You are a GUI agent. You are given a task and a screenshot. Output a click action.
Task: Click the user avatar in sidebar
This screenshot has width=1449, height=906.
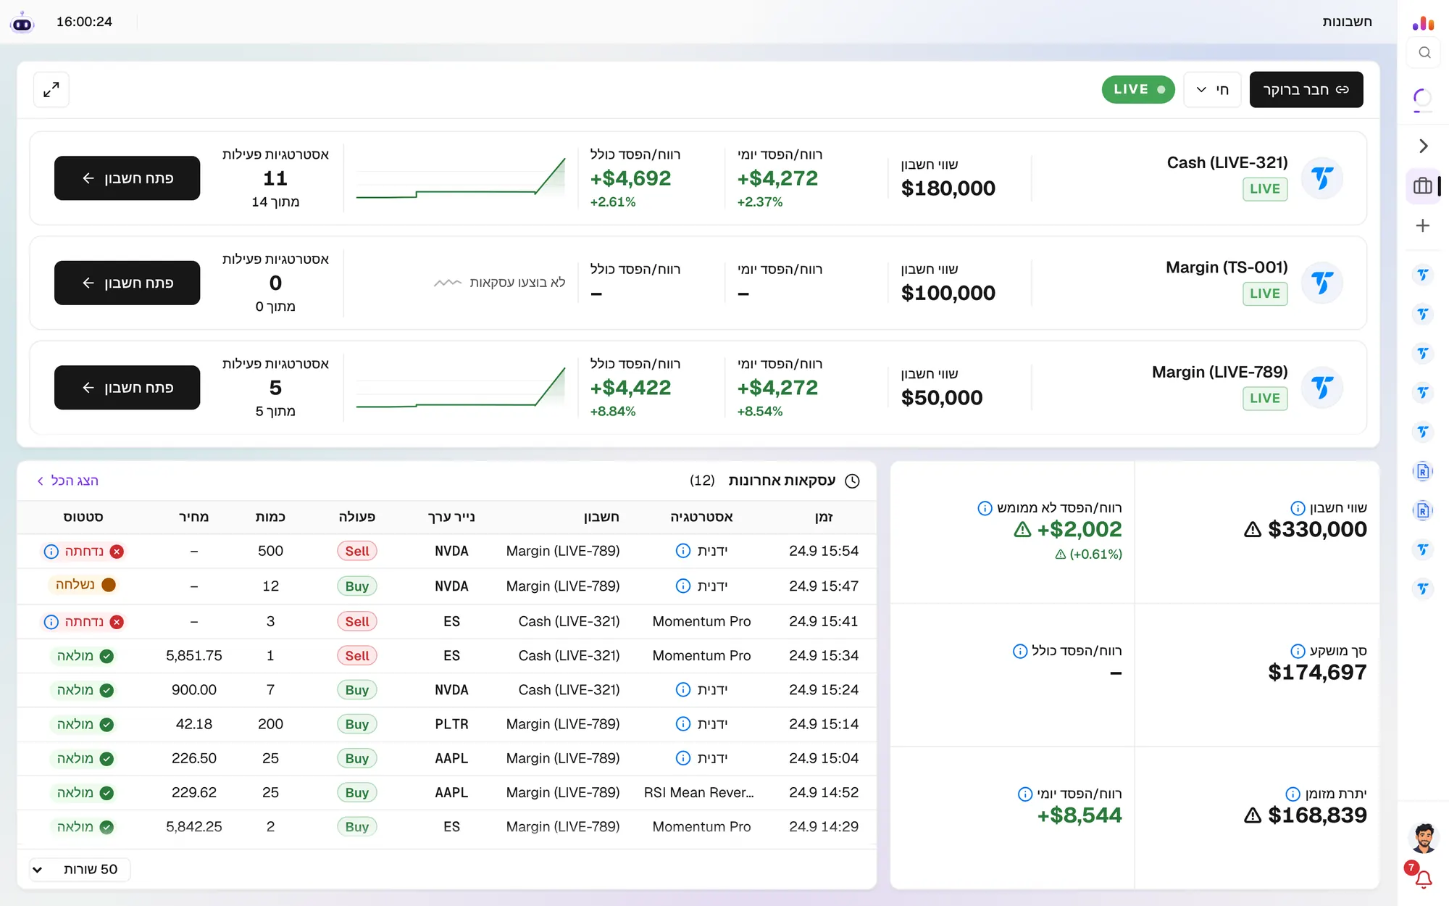pyautogui.click(x=1424, y=839)
